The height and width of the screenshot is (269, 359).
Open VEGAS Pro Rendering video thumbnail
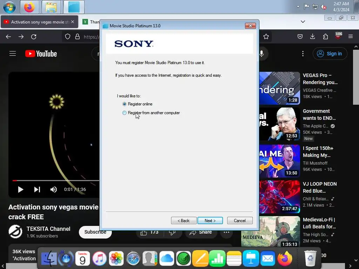(x=279, y=88)
